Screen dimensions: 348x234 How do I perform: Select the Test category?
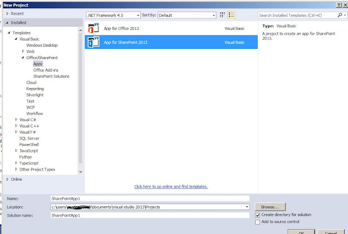point(30,101)
